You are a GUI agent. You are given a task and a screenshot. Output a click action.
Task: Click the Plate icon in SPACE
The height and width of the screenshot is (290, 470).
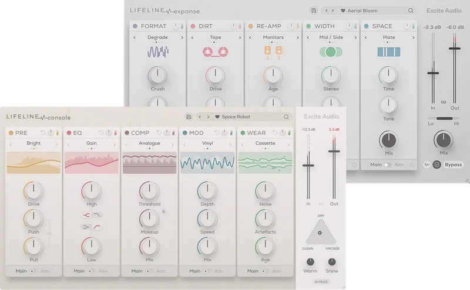pos(388,52)
